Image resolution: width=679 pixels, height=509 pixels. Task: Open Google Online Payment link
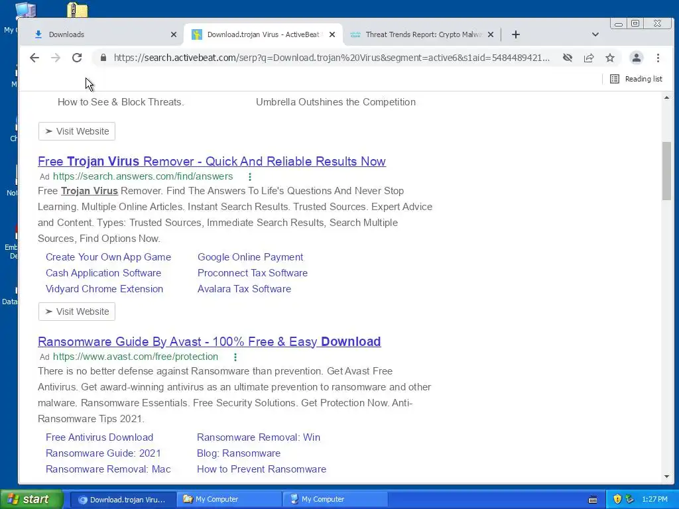[x=250, y=257]
